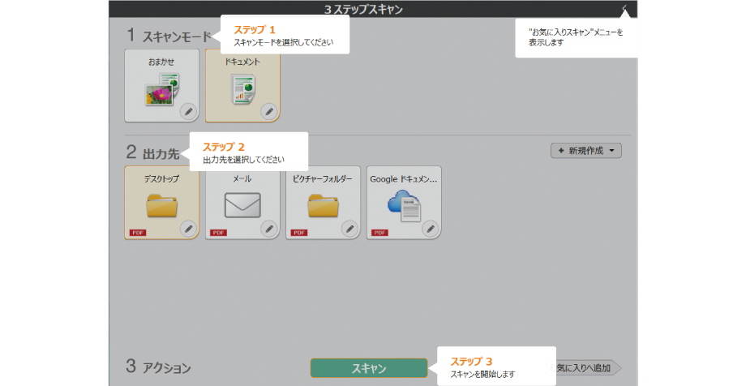Click the PDF badge on デスクトップ tile
This screenshot has width=746, height=386.
coord(136,233)
